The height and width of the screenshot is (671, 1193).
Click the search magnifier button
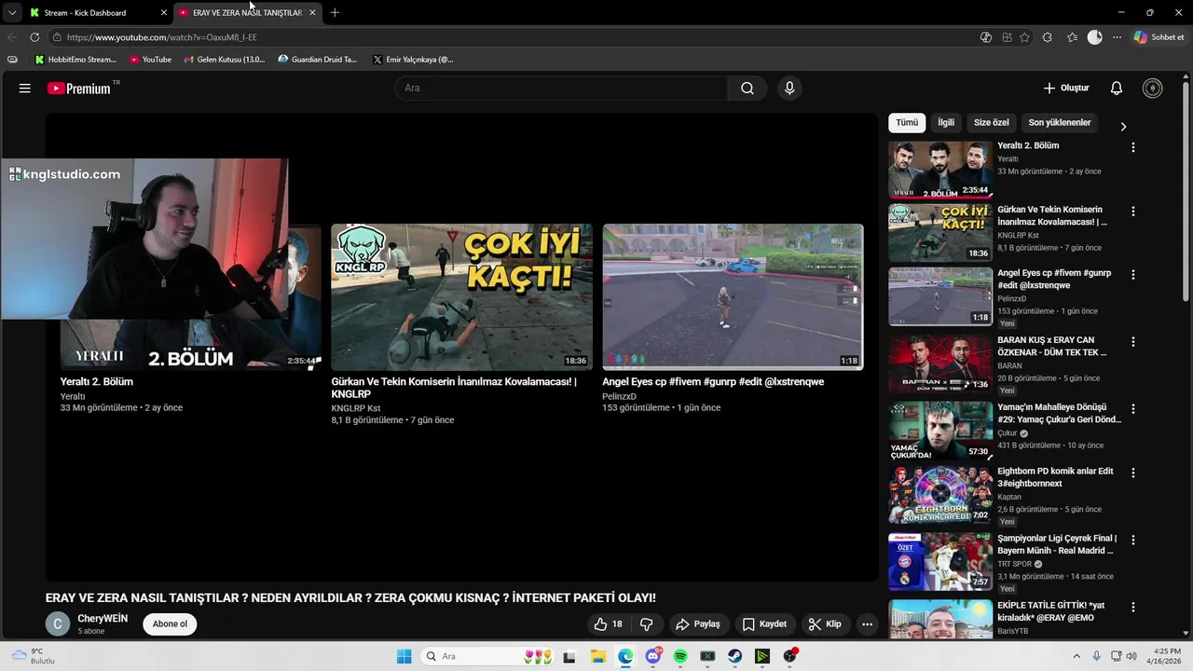coord(747,89)
